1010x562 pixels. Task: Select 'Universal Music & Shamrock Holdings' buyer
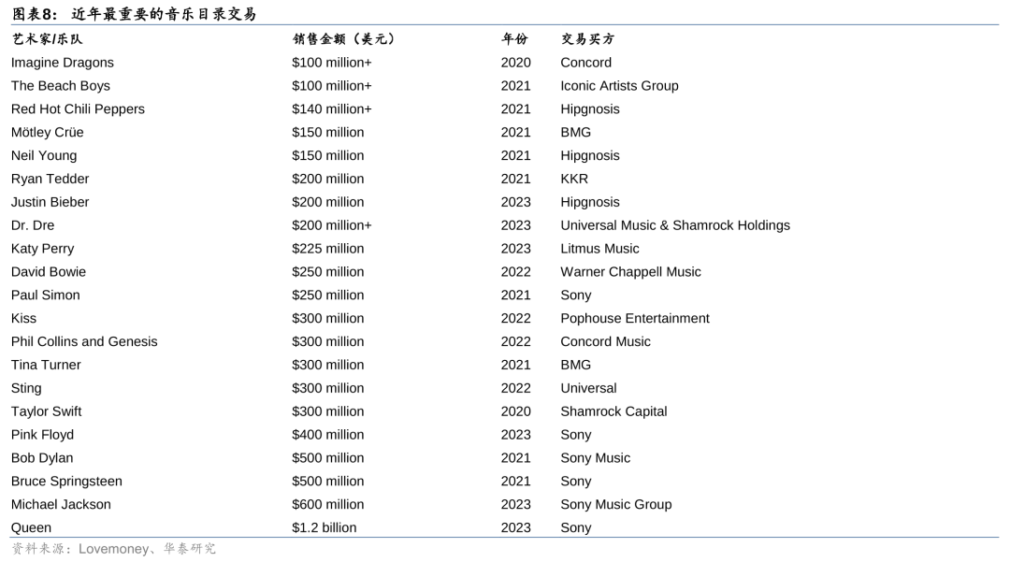coord(675,225)
